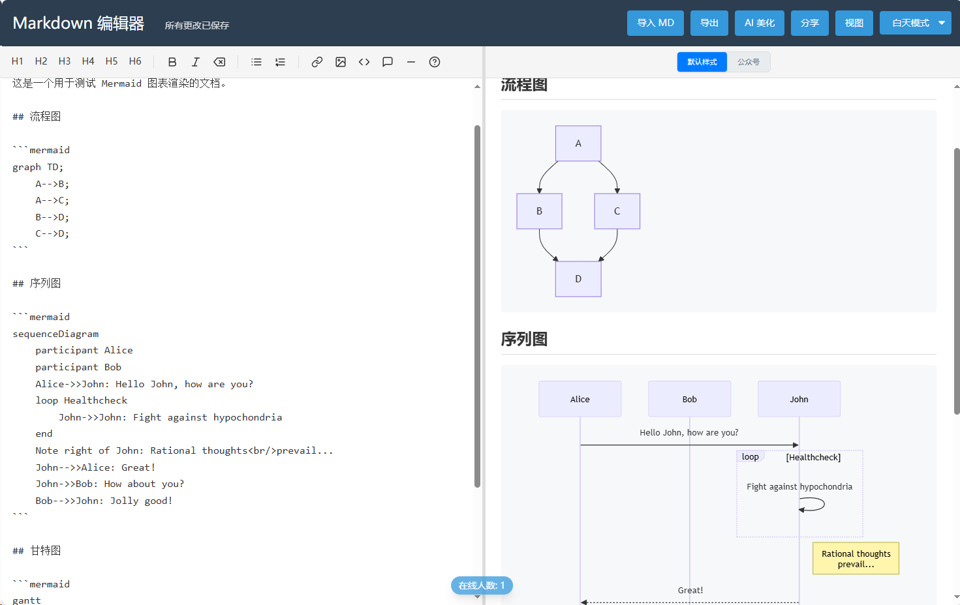This screenshot has height=605, width=960.
Task: Click the clear formatting eraser icon
Action: [219, 62]
